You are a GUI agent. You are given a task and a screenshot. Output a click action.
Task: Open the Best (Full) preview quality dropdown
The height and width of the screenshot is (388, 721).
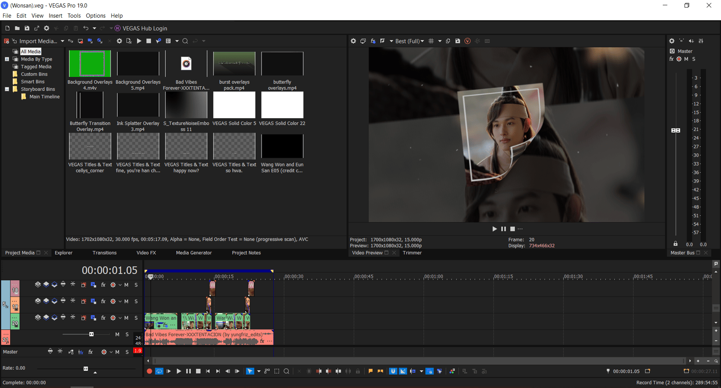409,41
